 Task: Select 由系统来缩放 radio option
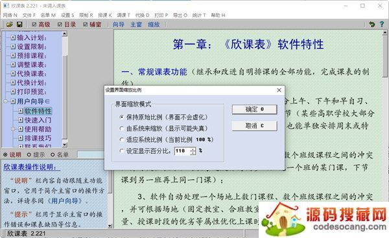tap(122, 129)
